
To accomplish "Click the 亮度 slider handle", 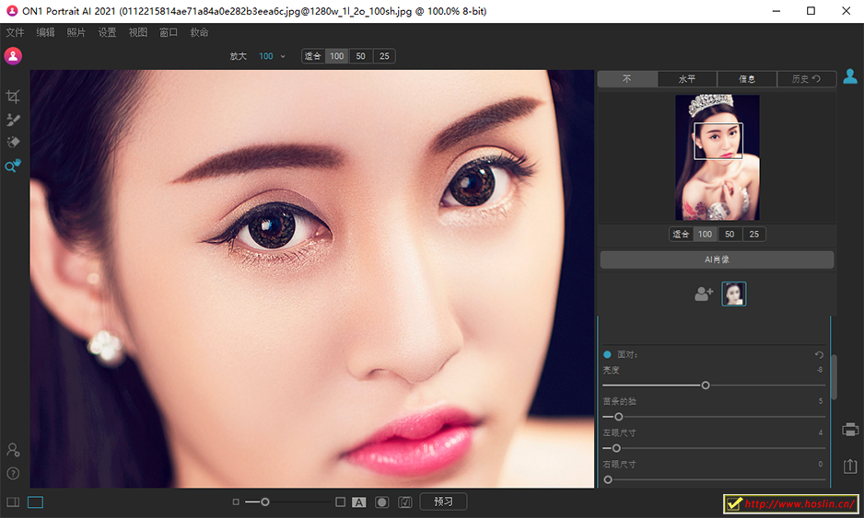I will 706,386.
